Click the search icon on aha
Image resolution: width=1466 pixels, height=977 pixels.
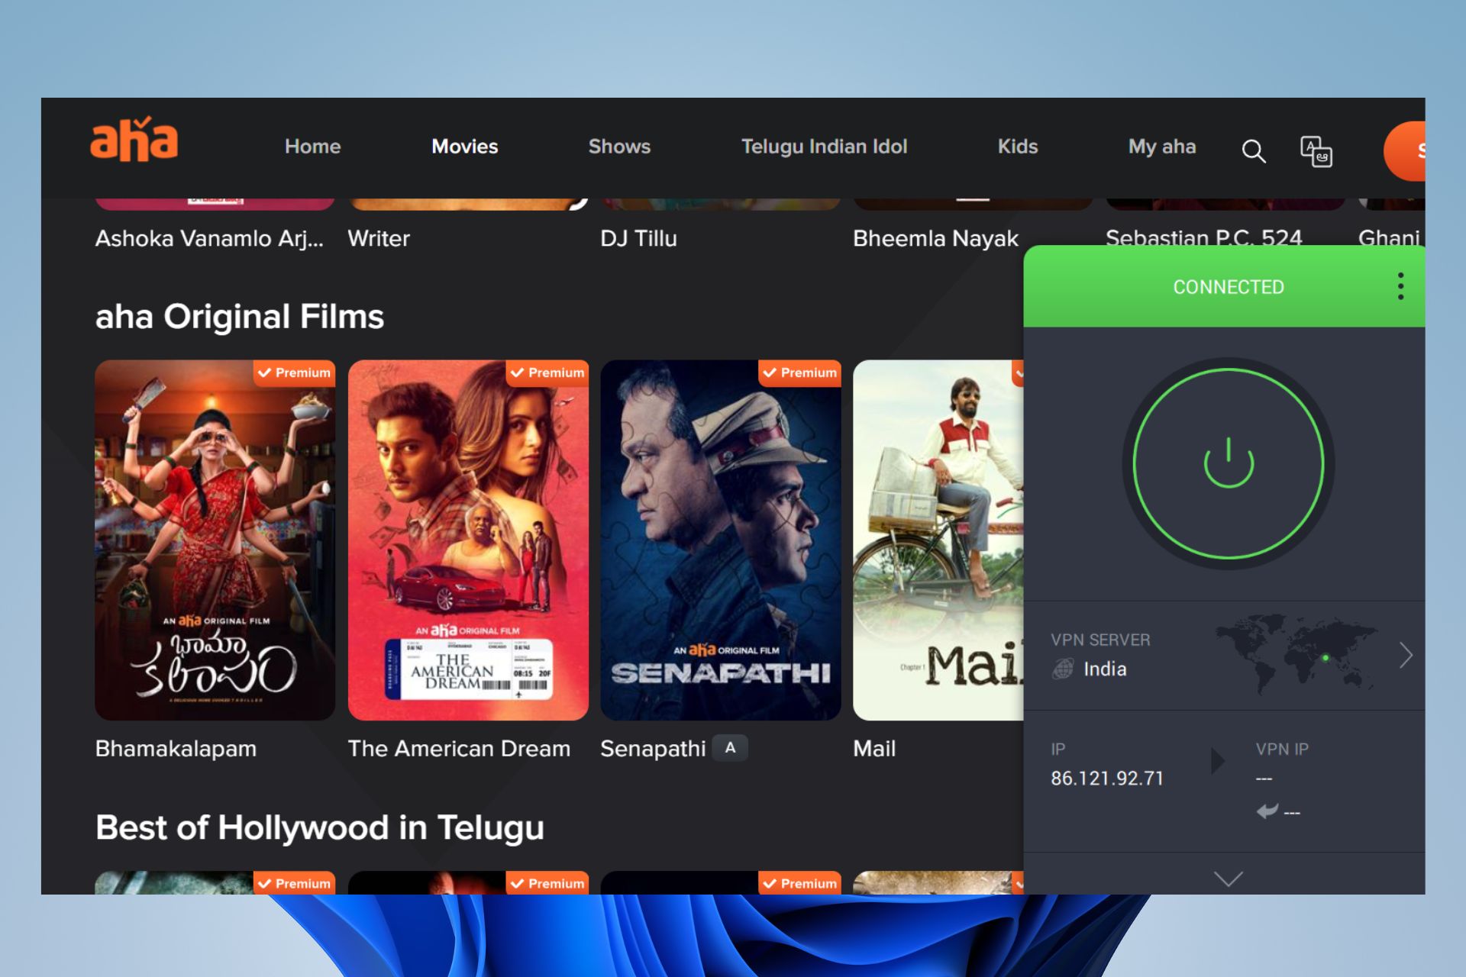[1255, 150]
